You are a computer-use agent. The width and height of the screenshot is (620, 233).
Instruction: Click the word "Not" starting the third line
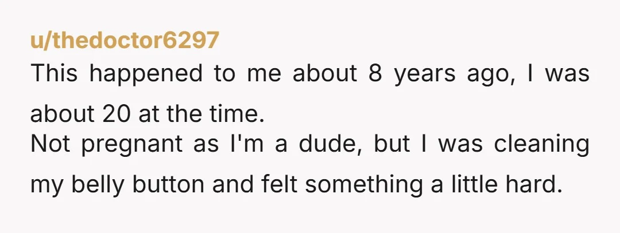tap(50, 144)
